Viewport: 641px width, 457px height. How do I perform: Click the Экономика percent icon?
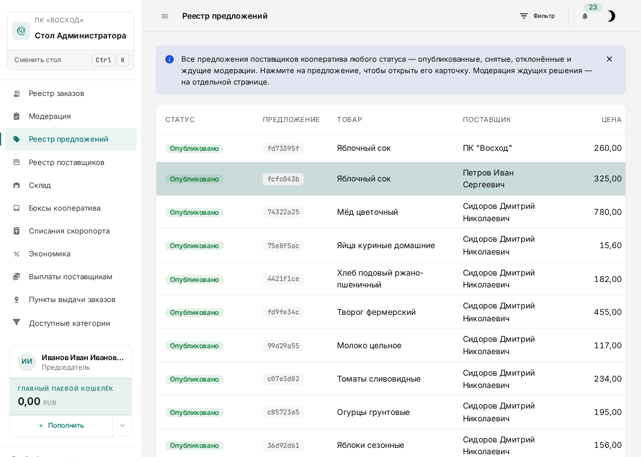(x=16, y=254)
